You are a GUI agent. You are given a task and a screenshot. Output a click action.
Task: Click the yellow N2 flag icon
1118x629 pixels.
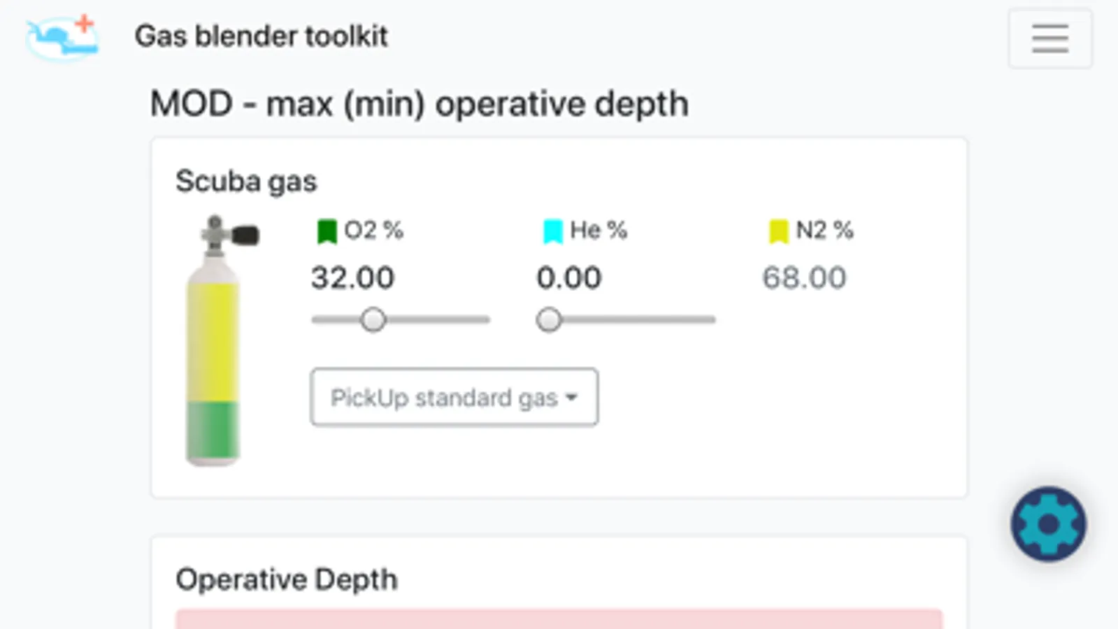(778, 231)
